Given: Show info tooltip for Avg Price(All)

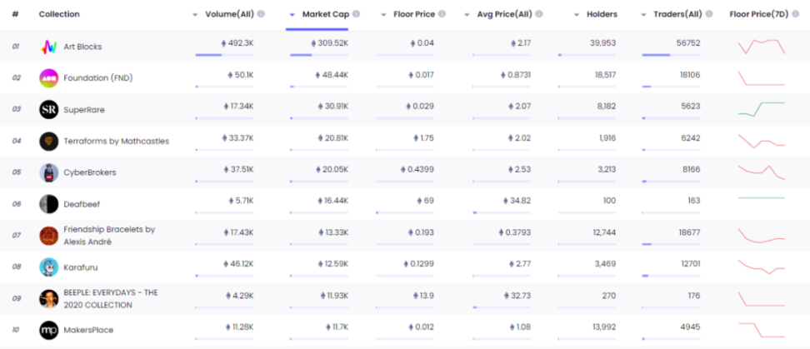Looking at the screenshot, I should tap(539, 14).
